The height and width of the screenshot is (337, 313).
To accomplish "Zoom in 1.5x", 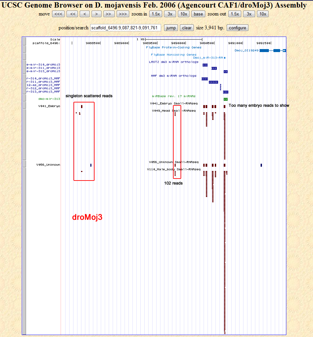I will tap(156, 14).
